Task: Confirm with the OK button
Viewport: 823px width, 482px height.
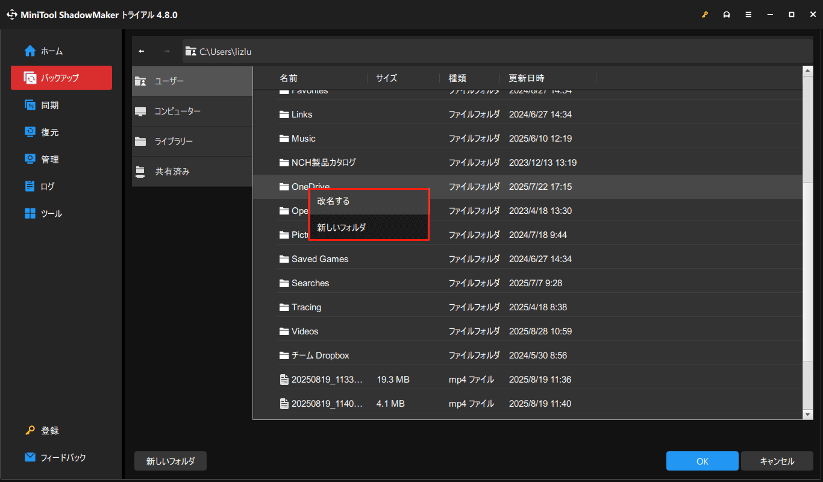Action: click(703, 461)
